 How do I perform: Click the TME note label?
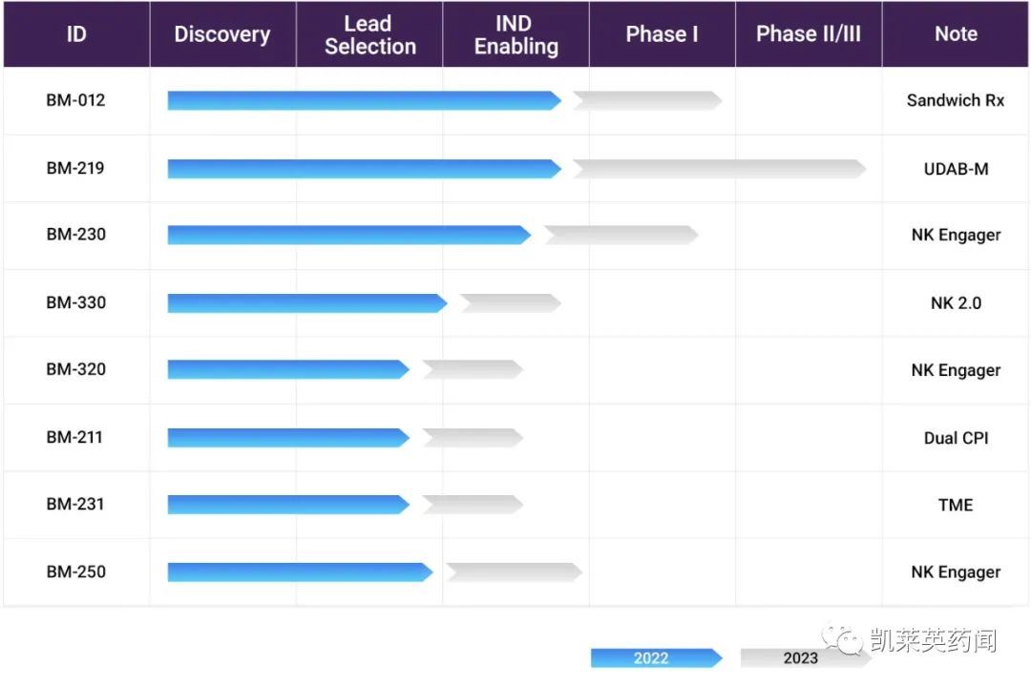pyautogui.click(x=956, y=505)
